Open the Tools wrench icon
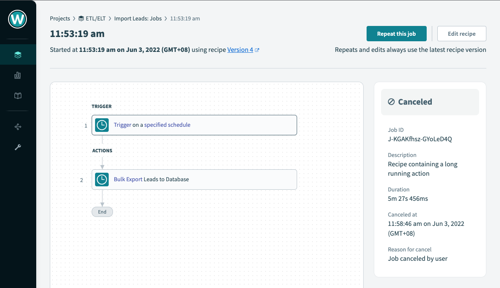The width and height of the screenshot is (500, 288). [x=18, y=147]
